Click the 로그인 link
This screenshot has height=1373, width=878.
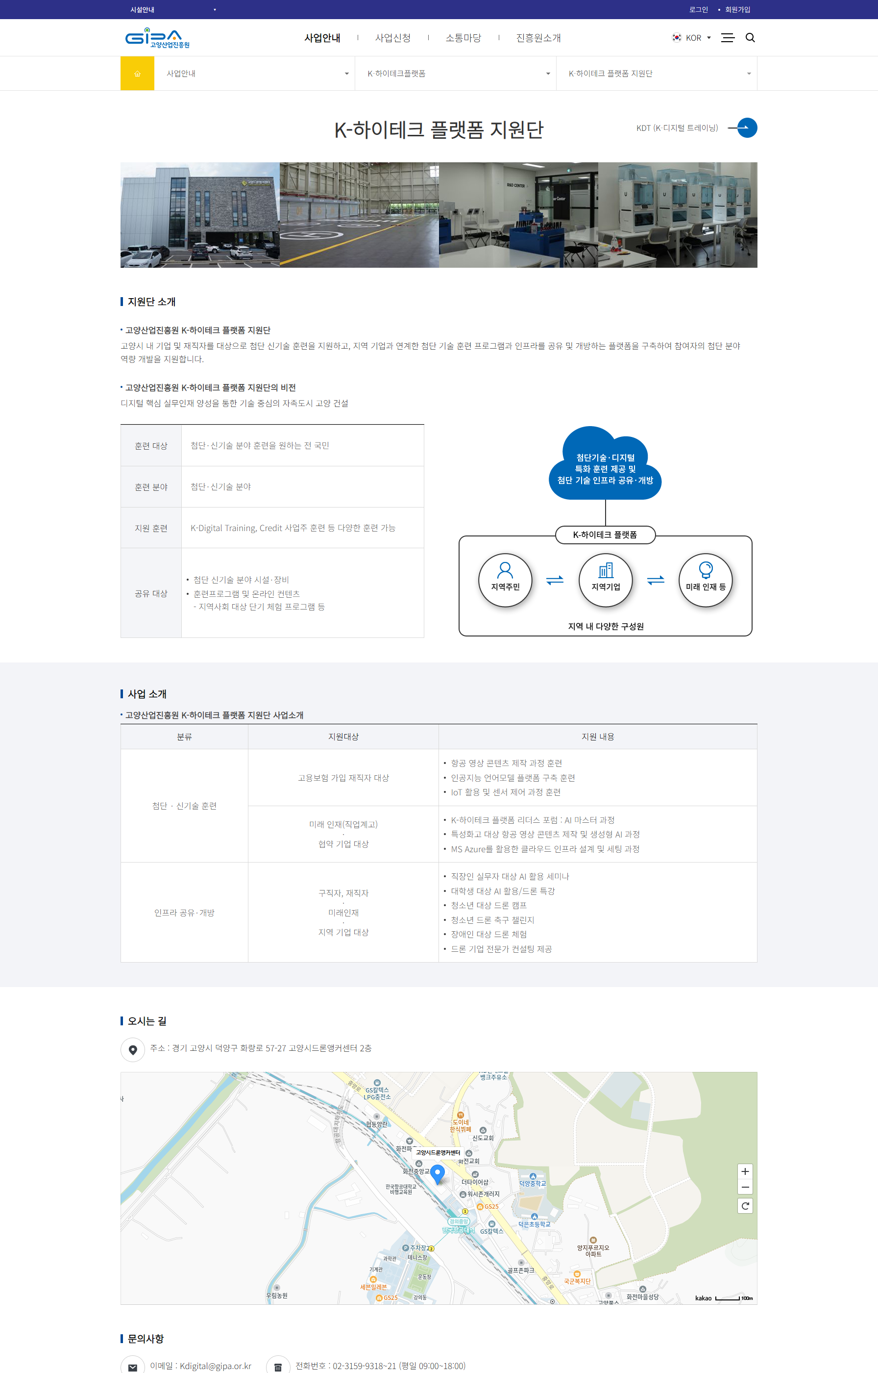point(698,10)
